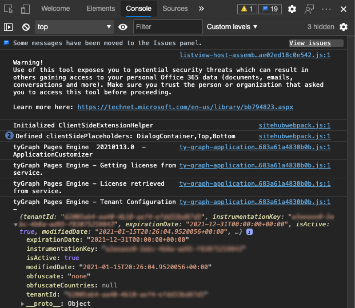Toggle the device toolbar
The height and width of the screenshot is (308, 355).
tap(25, 8)
